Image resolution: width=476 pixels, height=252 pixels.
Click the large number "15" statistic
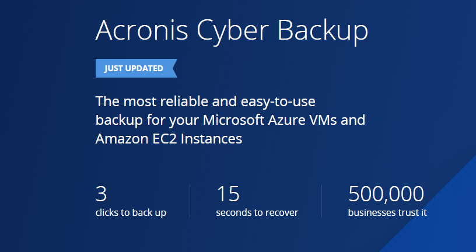point(228,194)
